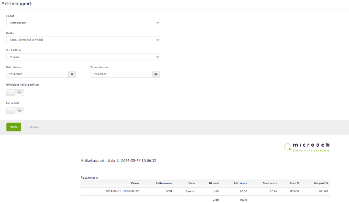Open the Enhet dropdown showing Restaurangen
349x203 pixels.
[83, 23]
